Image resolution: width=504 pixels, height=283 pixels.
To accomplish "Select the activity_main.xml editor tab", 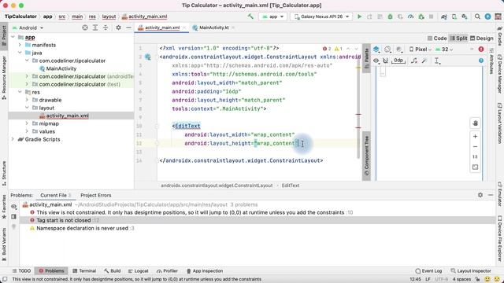I will [x=162, y=28].
